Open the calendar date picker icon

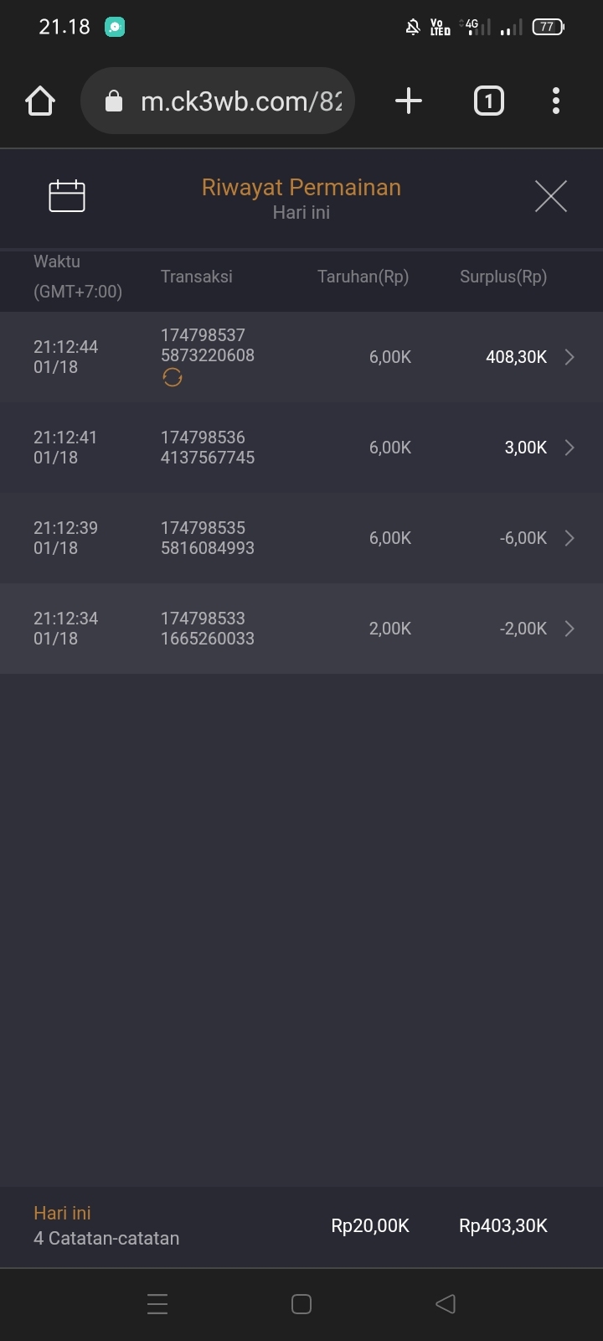(67, 196)
